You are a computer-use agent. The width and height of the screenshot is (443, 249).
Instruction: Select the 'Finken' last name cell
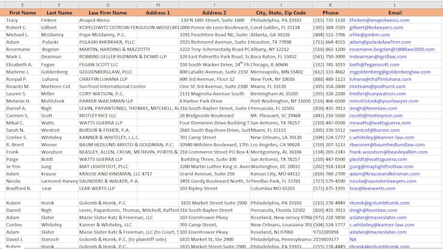click(59, 20)
